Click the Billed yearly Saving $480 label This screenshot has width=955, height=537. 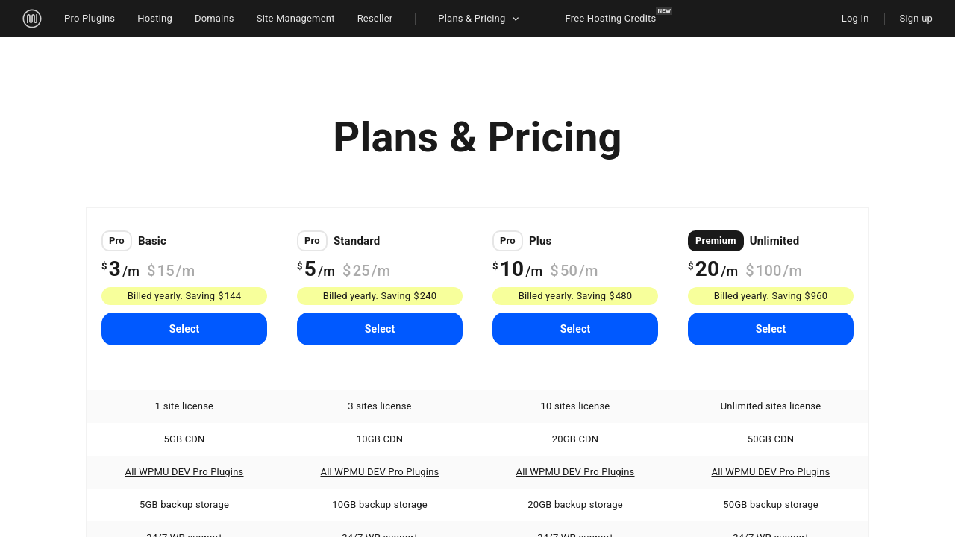(x=575, y=296)
